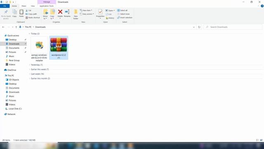Expand the Earlier this month (2) group
The image size is (264, 149).
click(x=29, y=79)
